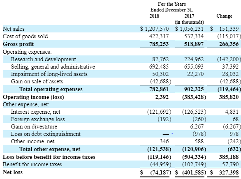Click the 2017 foreign exchange loss (260)

coord(199,119)
